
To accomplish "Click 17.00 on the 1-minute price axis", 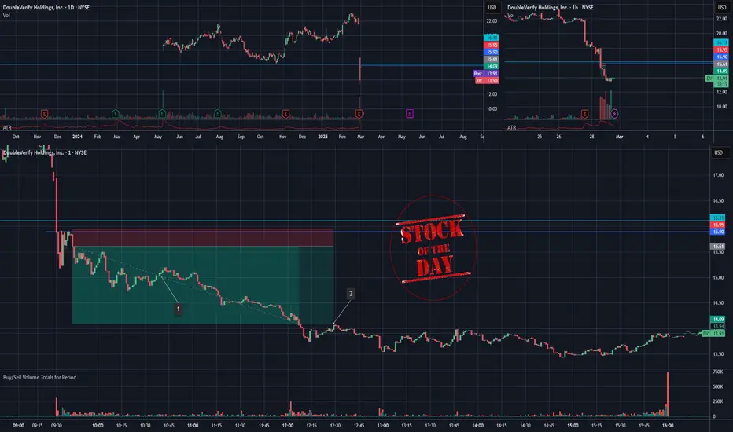I will 718,175.
